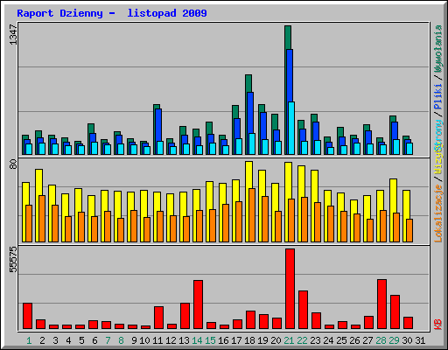This screenshot has width=448, height=350.
Task: Click day label 11 on the x-axis
Action: 157,340
